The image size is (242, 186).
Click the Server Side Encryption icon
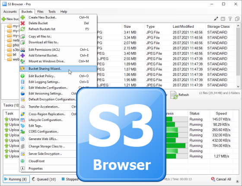pos(22,154)
